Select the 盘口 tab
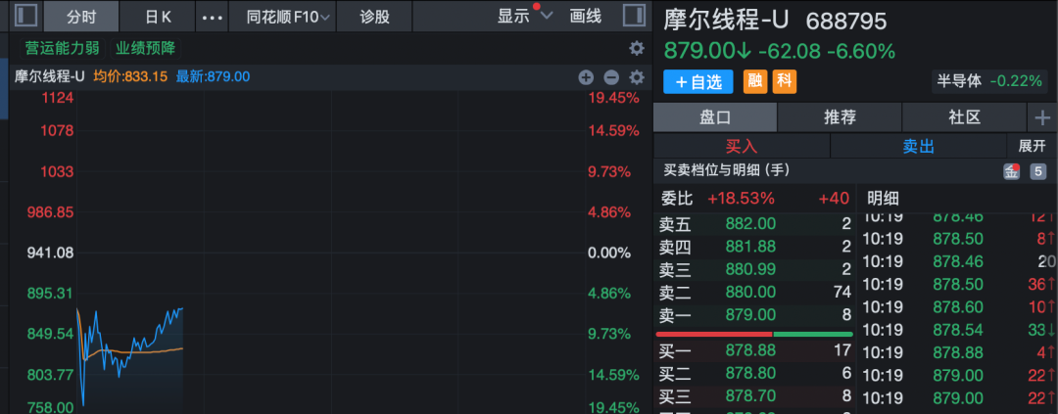The width and height of the screenshot is (1058, 414). [x=715, y=118]
